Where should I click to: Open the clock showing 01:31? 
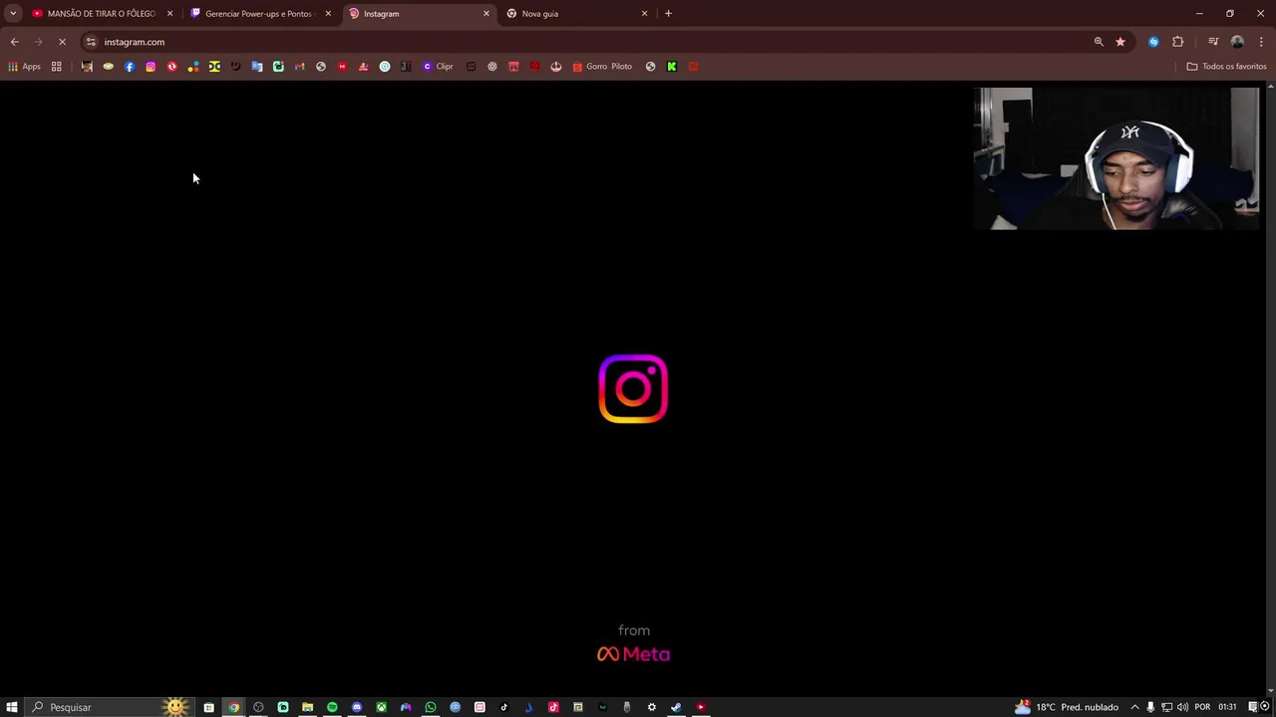point(1227,707)
